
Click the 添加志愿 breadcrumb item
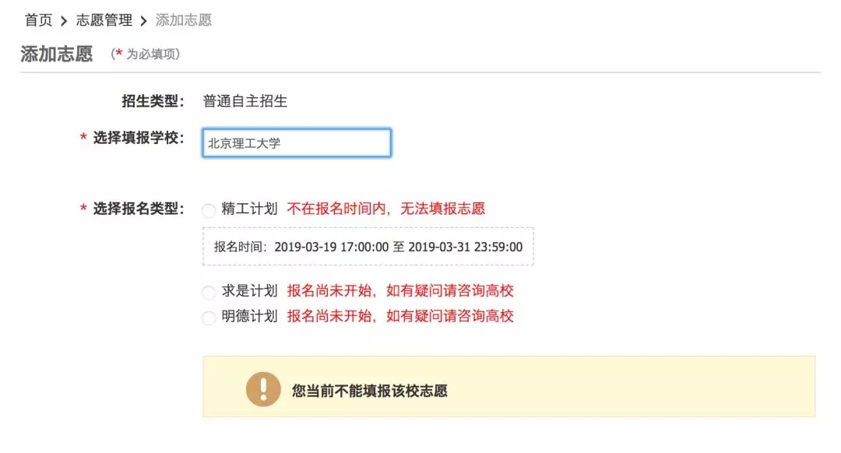184,20
